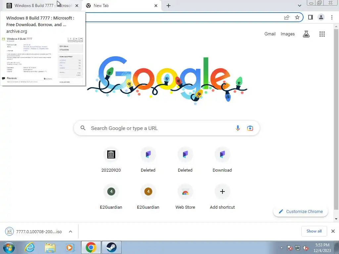Click tab preview thumbnail of archive.org page
Viewport: 339px width, 254px height.
coord(43,60)
